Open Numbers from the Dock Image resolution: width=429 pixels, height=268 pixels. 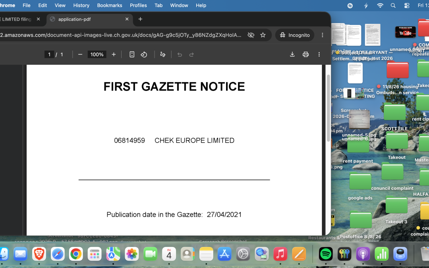(x=382, y=254)
